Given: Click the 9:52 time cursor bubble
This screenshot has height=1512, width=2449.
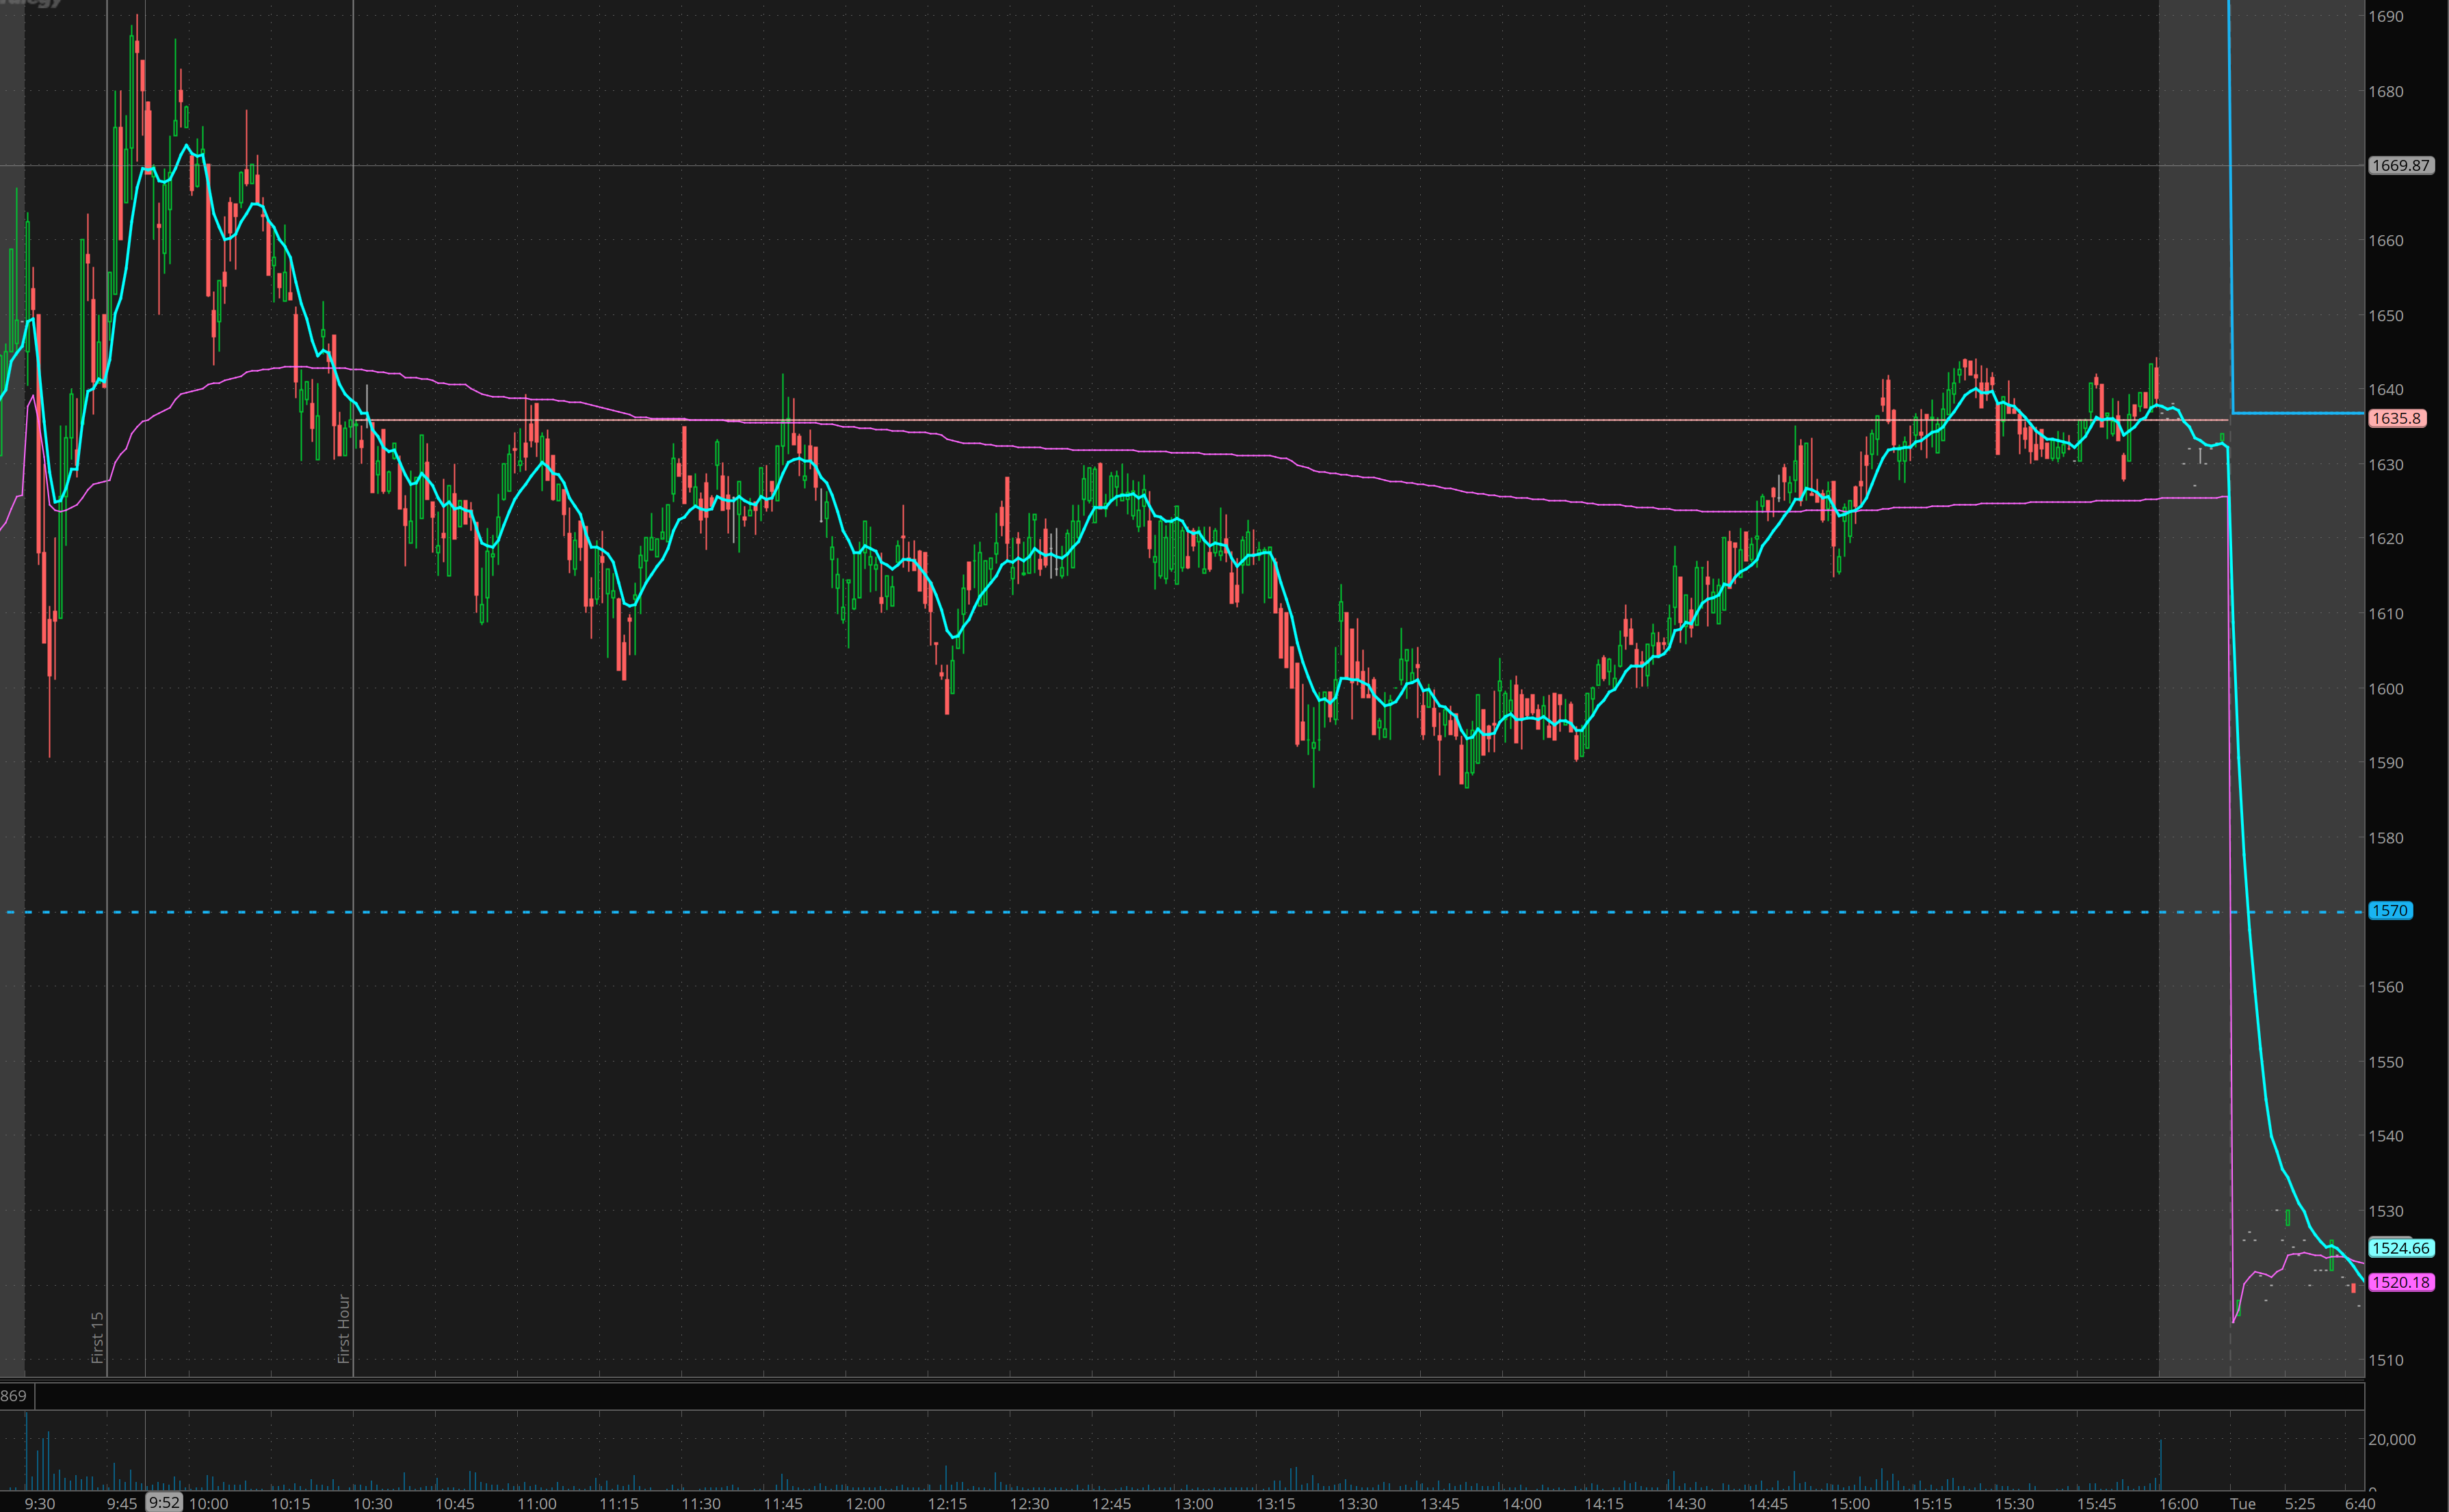Looking at the screenshot, I should point(164,1502).
